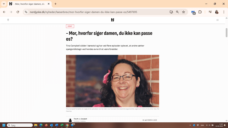Click the article headline 'Mor, hvorfor siger damen'

point(109,36)
